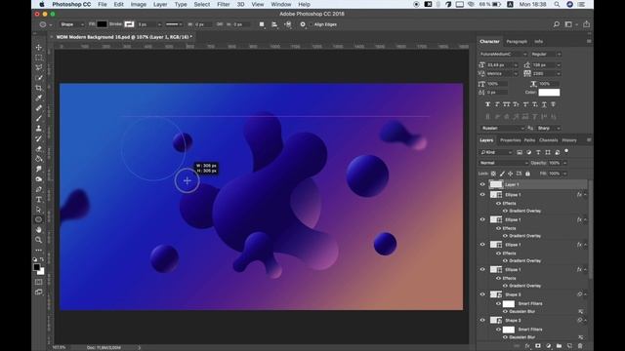Open the layer Opacity dropdown arrow
This screenshot has height=351, width=625.
click(x=564, y=163)
